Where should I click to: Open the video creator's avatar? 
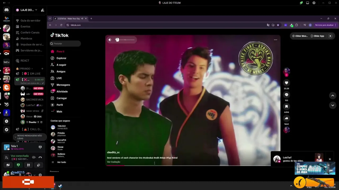pyautogui.click(x=287, y=71)
